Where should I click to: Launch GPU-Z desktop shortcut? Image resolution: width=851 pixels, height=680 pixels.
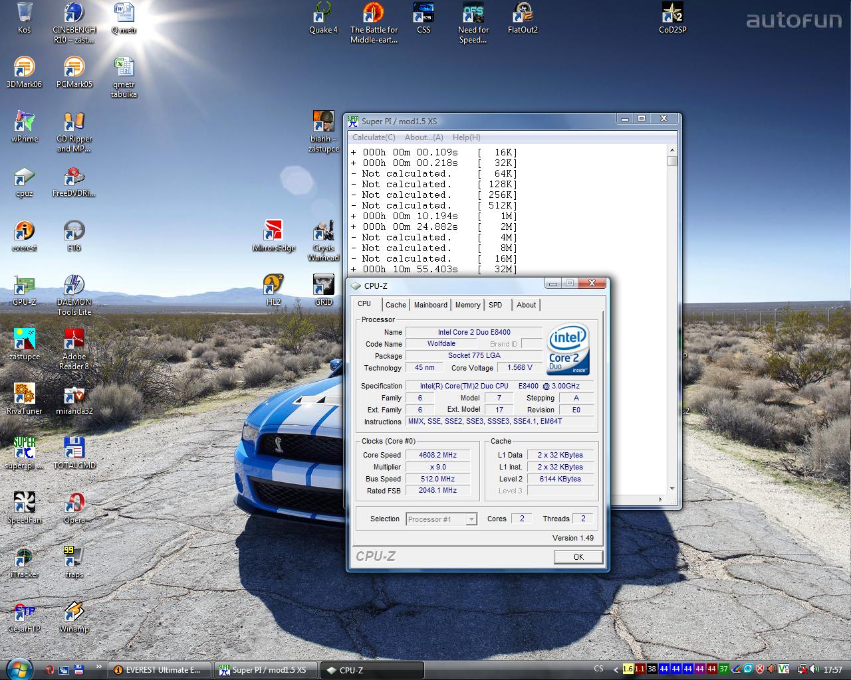[x=25, y=290]
